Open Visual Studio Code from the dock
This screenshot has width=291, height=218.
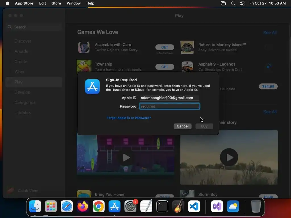[x=194, y=206]
